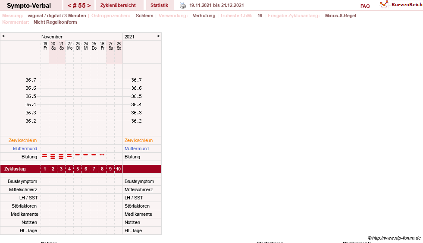
Task: Select light bleeding mark on cycle day 7
Action: [x=94, y=155]
